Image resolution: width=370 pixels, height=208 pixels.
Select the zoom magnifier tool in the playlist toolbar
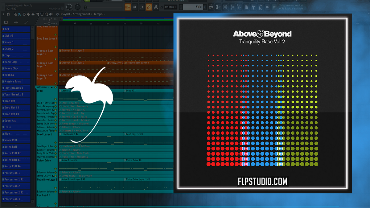coord(46,14)
